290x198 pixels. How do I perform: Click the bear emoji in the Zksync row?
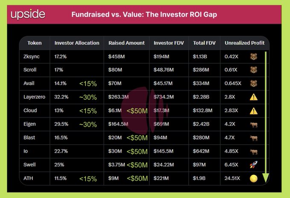click(x=253, y=56)
